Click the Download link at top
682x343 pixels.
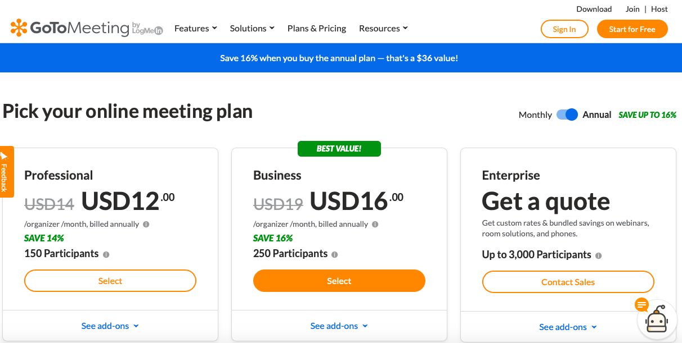[x=594, y=9]
